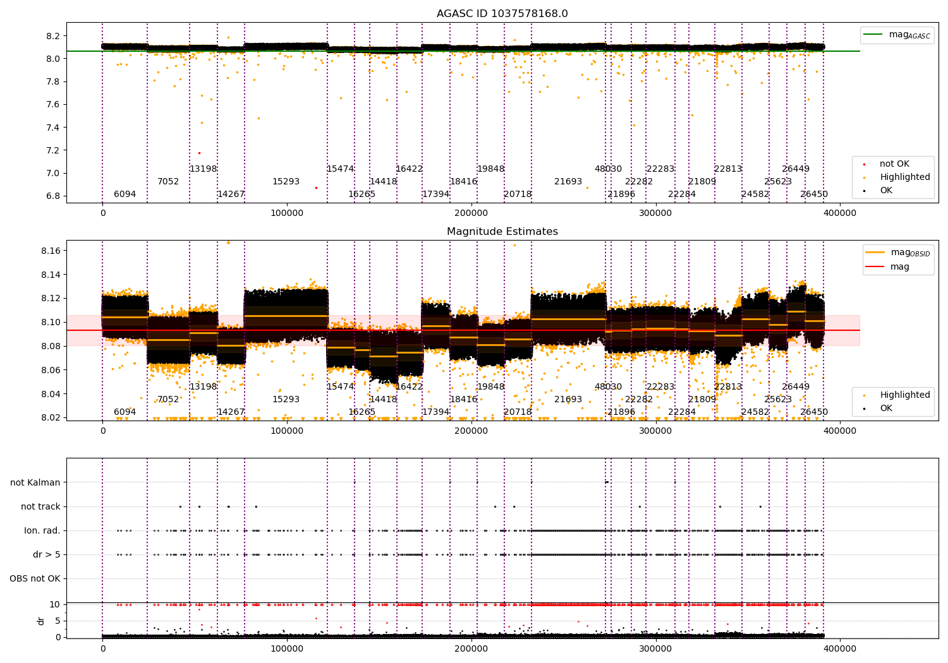Viewport: 948px width, 663px height.
Task: Click obsid label '21693' in the top panel
Action: coord(568,182)
